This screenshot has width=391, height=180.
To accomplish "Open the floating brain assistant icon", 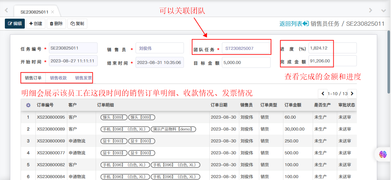I will [x=383, y=154].
